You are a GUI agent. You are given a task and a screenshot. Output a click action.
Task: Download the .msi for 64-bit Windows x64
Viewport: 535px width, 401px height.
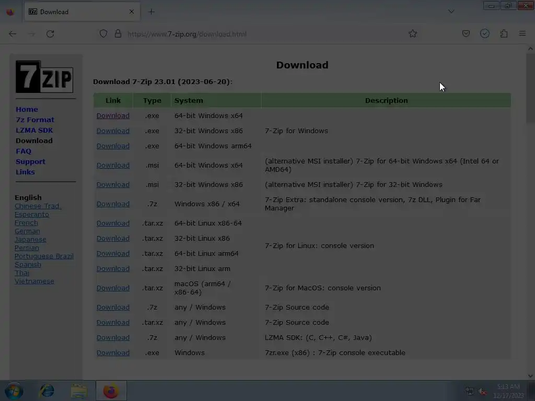[113, 166]
